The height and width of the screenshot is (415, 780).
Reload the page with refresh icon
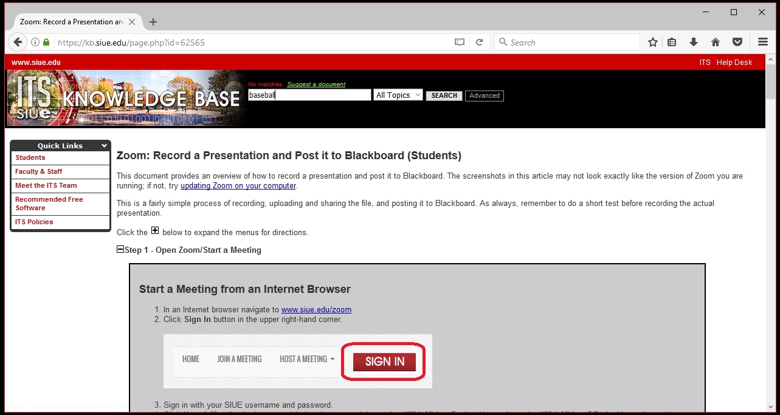click(479, 43)
